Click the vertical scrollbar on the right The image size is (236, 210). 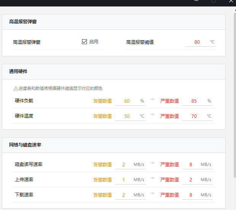tap(235, 95)
